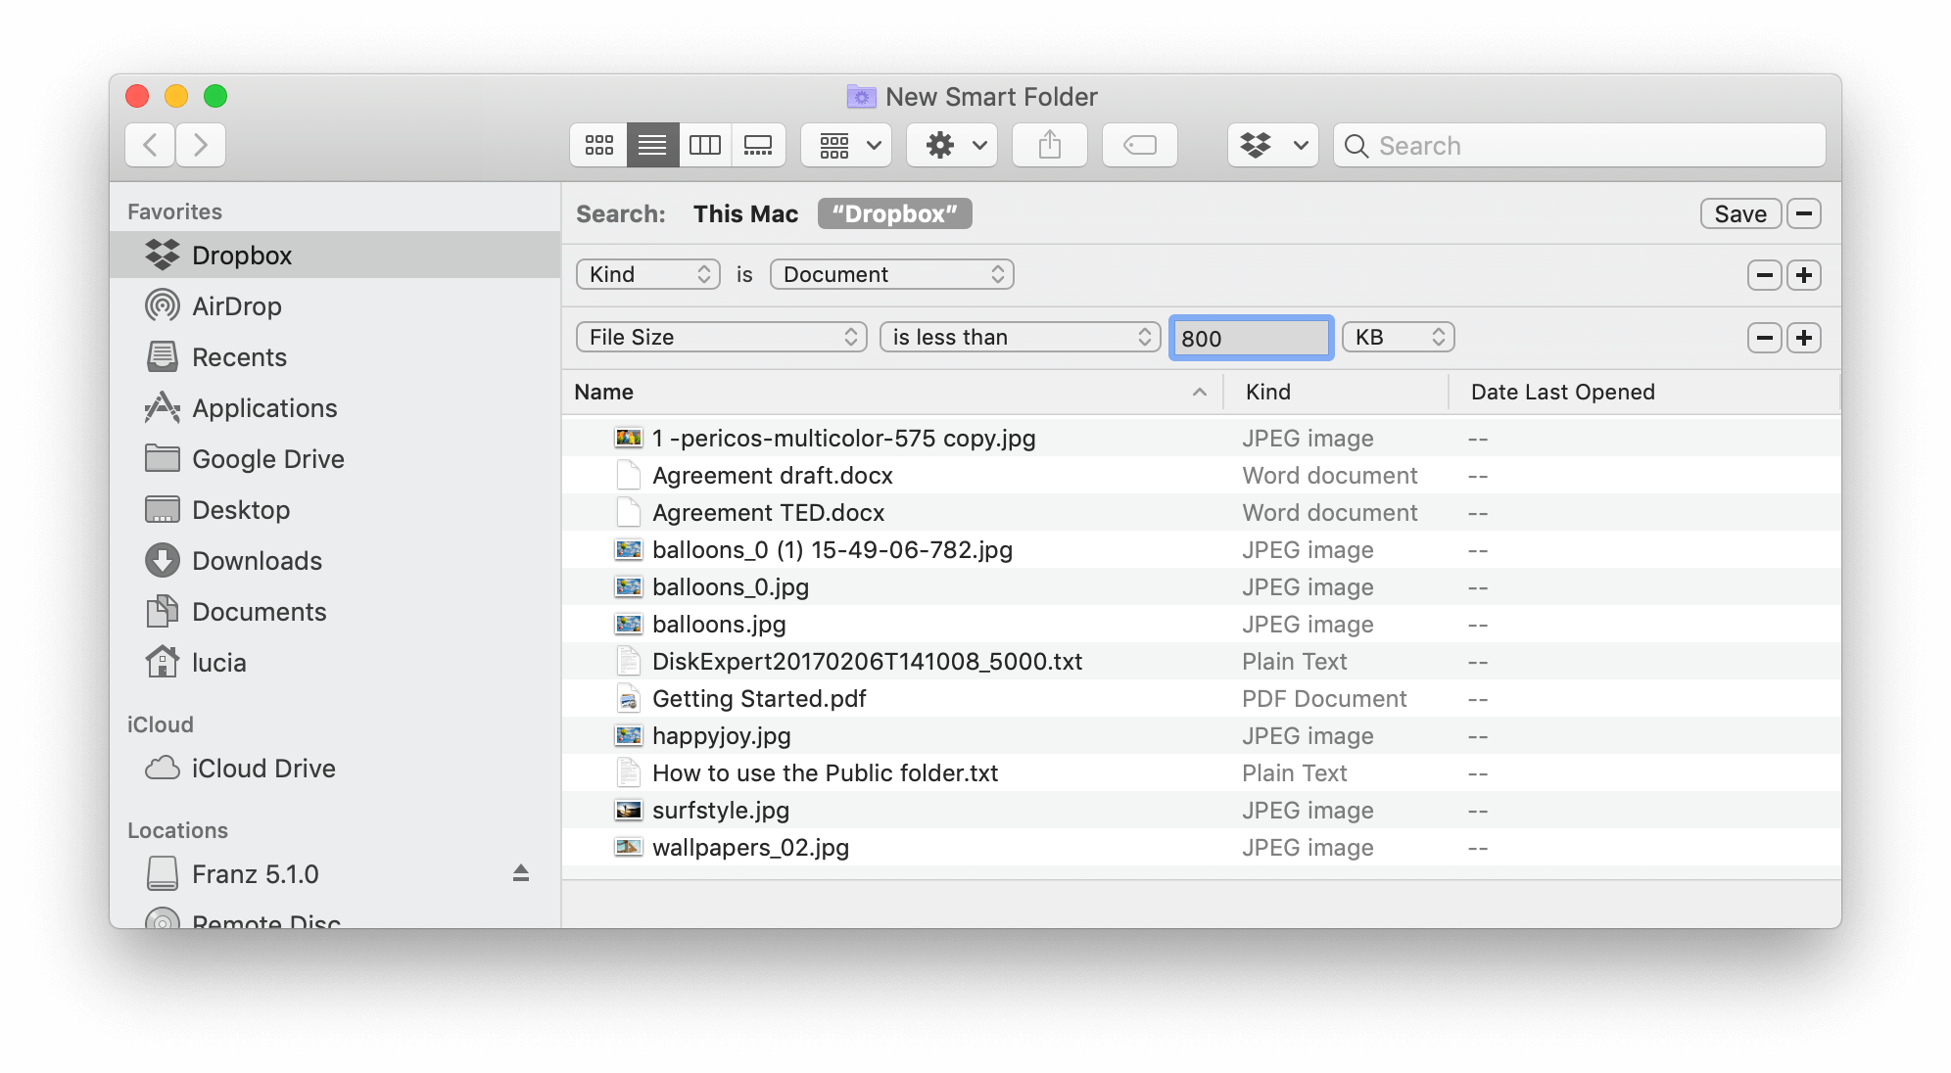Click the minus button next to Save

click(1804, 214)
